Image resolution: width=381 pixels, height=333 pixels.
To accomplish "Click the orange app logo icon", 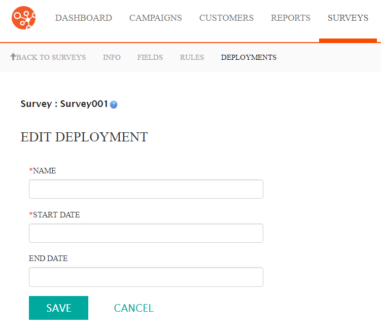I will coord(23,18).
